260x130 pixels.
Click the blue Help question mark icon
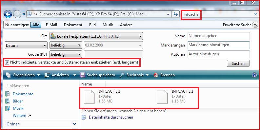click(x=254, y=75)
